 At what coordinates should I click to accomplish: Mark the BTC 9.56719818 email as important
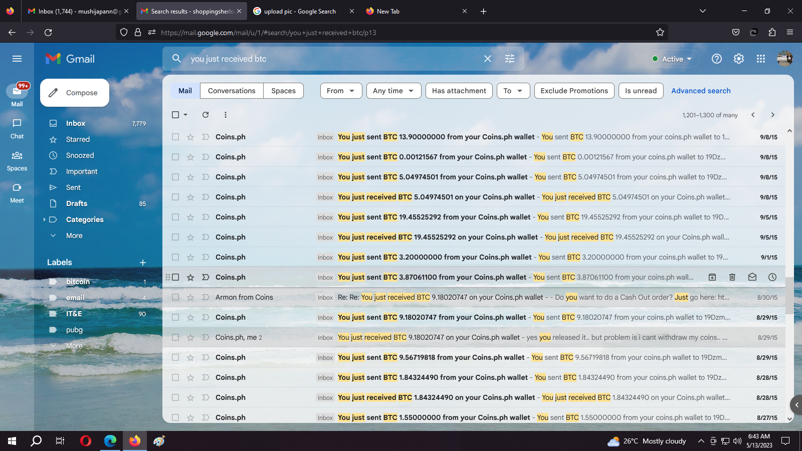[206, 357]
